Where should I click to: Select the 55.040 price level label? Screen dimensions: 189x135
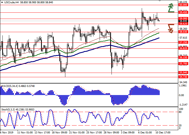(x=183, y=73)
